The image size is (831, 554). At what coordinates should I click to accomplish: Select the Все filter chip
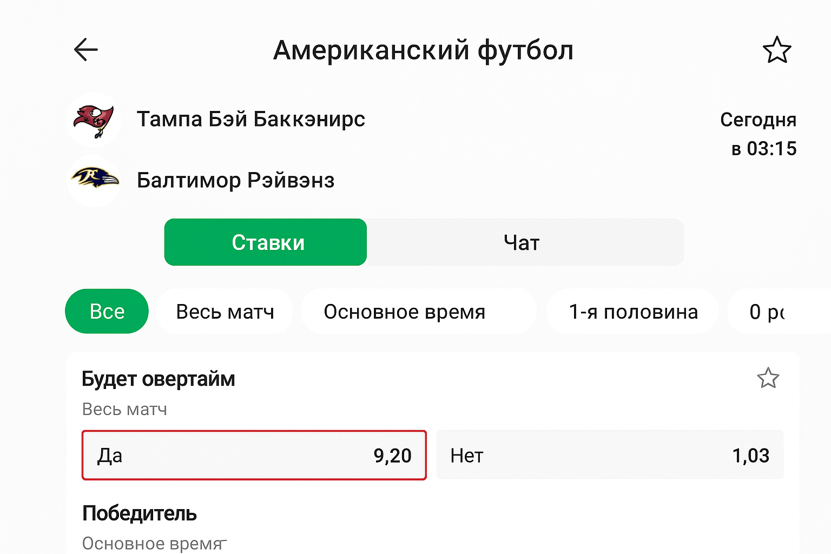click(107, 312)
